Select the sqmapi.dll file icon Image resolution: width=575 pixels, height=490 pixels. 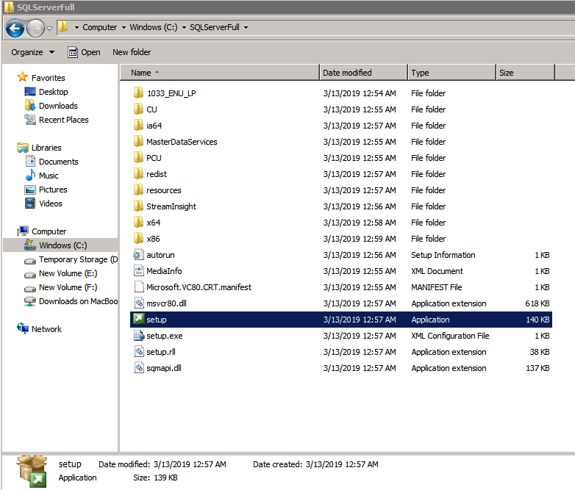point(138,367)
